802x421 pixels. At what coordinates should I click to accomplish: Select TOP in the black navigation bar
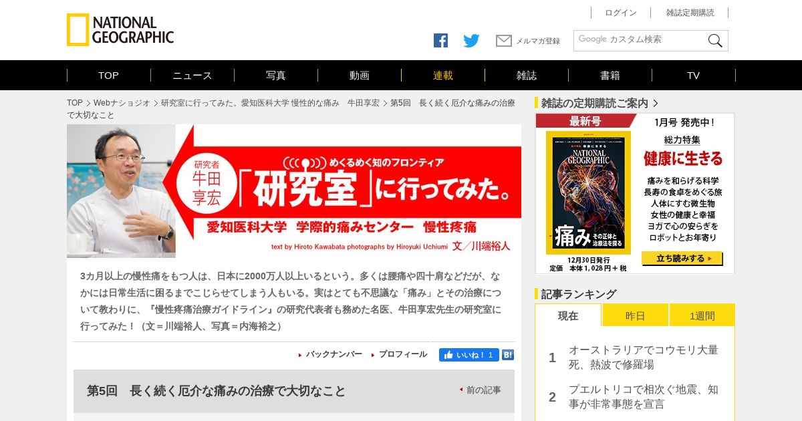[x=108, y=76]
